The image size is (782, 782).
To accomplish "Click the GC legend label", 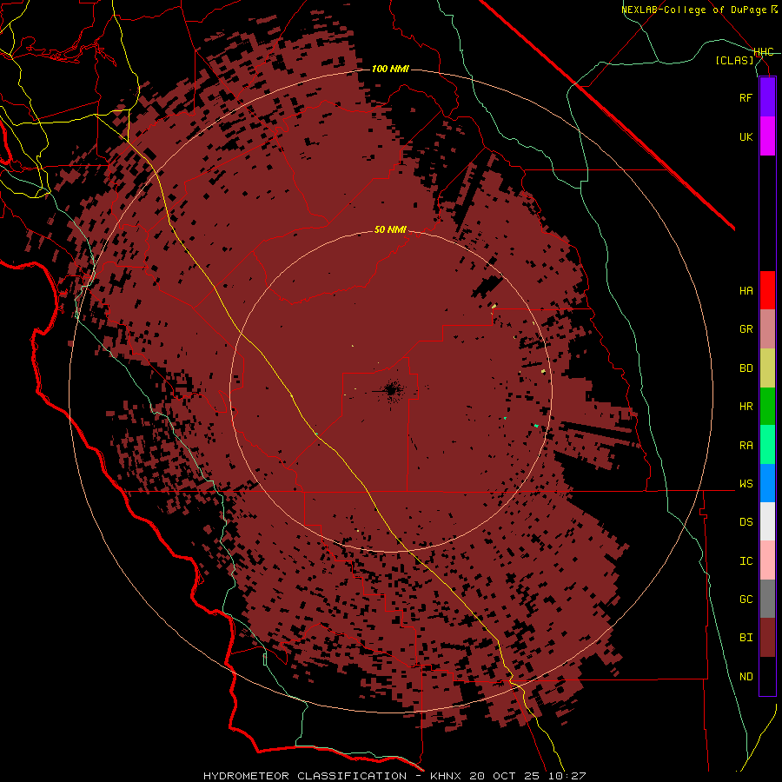I will [x=746, y=600].
